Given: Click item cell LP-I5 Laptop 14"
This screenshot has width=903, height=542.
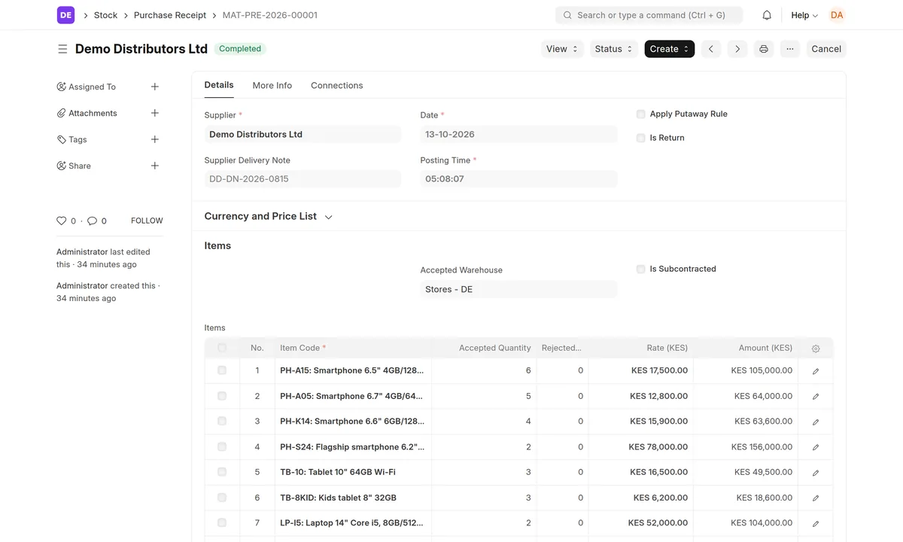Looking at the screenshot, I should (x=353, y=522).
